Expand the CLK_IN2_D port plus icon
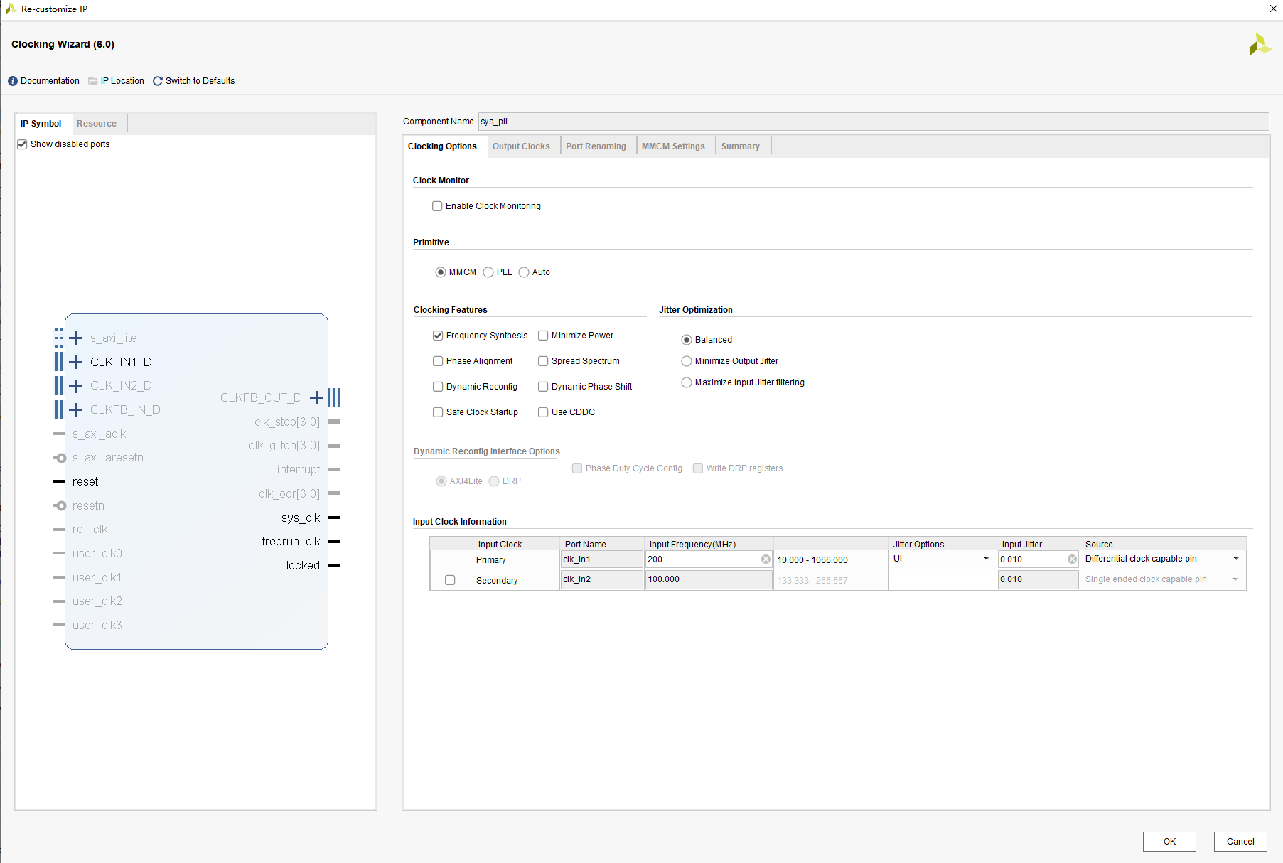 76,386
